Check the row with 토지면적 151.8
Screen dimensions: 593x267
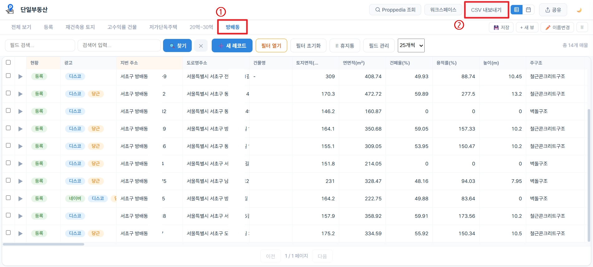8,163
